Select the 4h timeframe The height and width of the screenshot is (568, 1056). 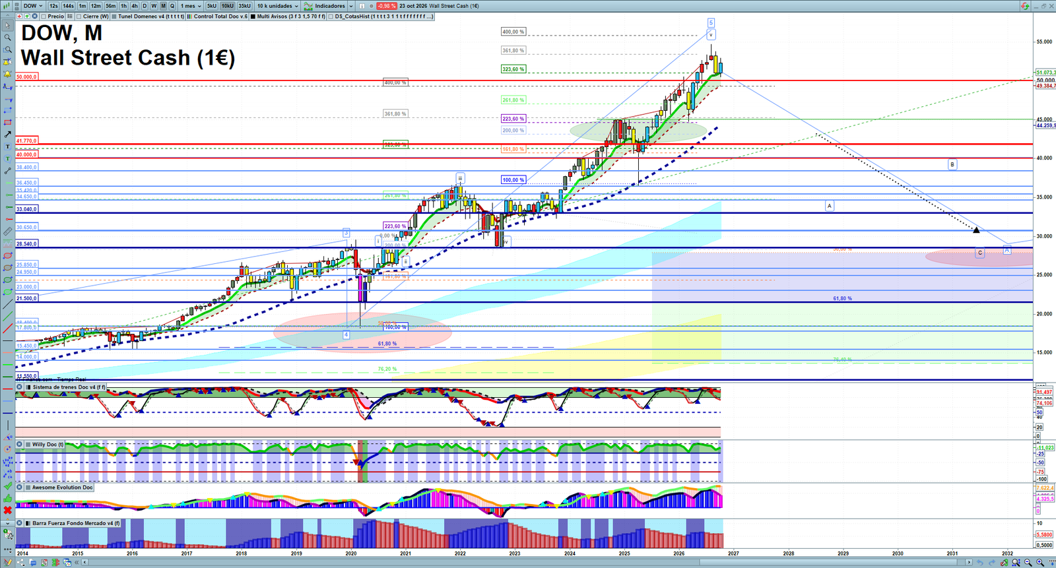coord(135,6)
